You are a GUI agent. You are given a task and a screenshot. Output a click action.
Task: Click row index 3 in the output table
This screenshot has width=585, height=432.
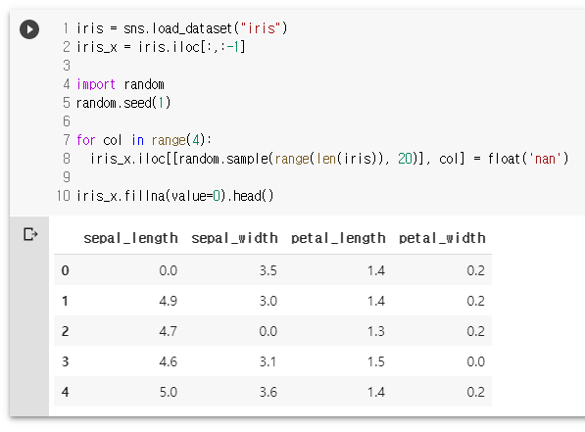pos(66,361)
